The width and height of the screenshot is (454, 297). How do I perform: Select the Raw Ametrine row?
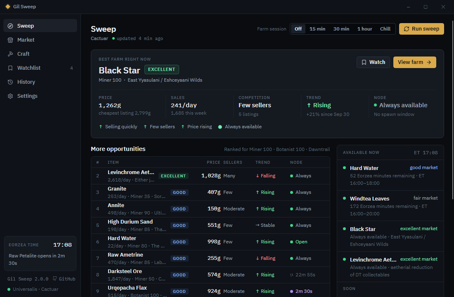[x=210, y=259]
